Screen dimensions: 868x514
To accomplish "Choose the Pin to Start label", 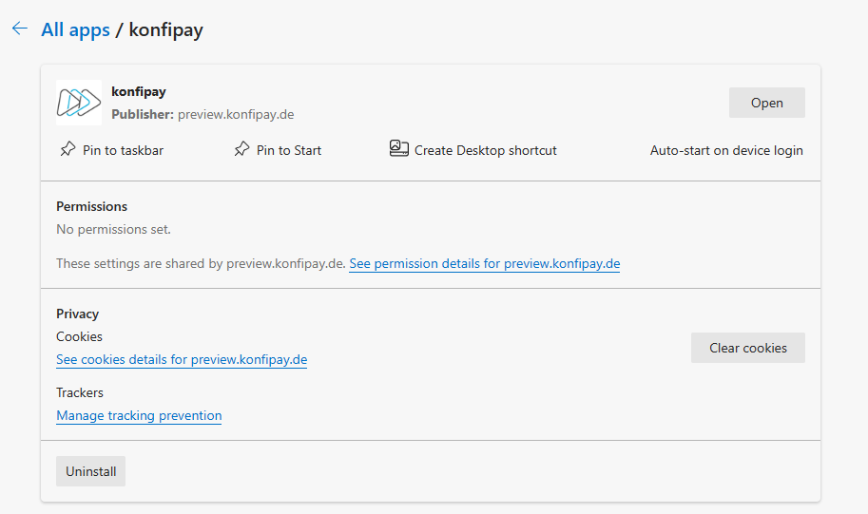I will click(x=289, y=150).
